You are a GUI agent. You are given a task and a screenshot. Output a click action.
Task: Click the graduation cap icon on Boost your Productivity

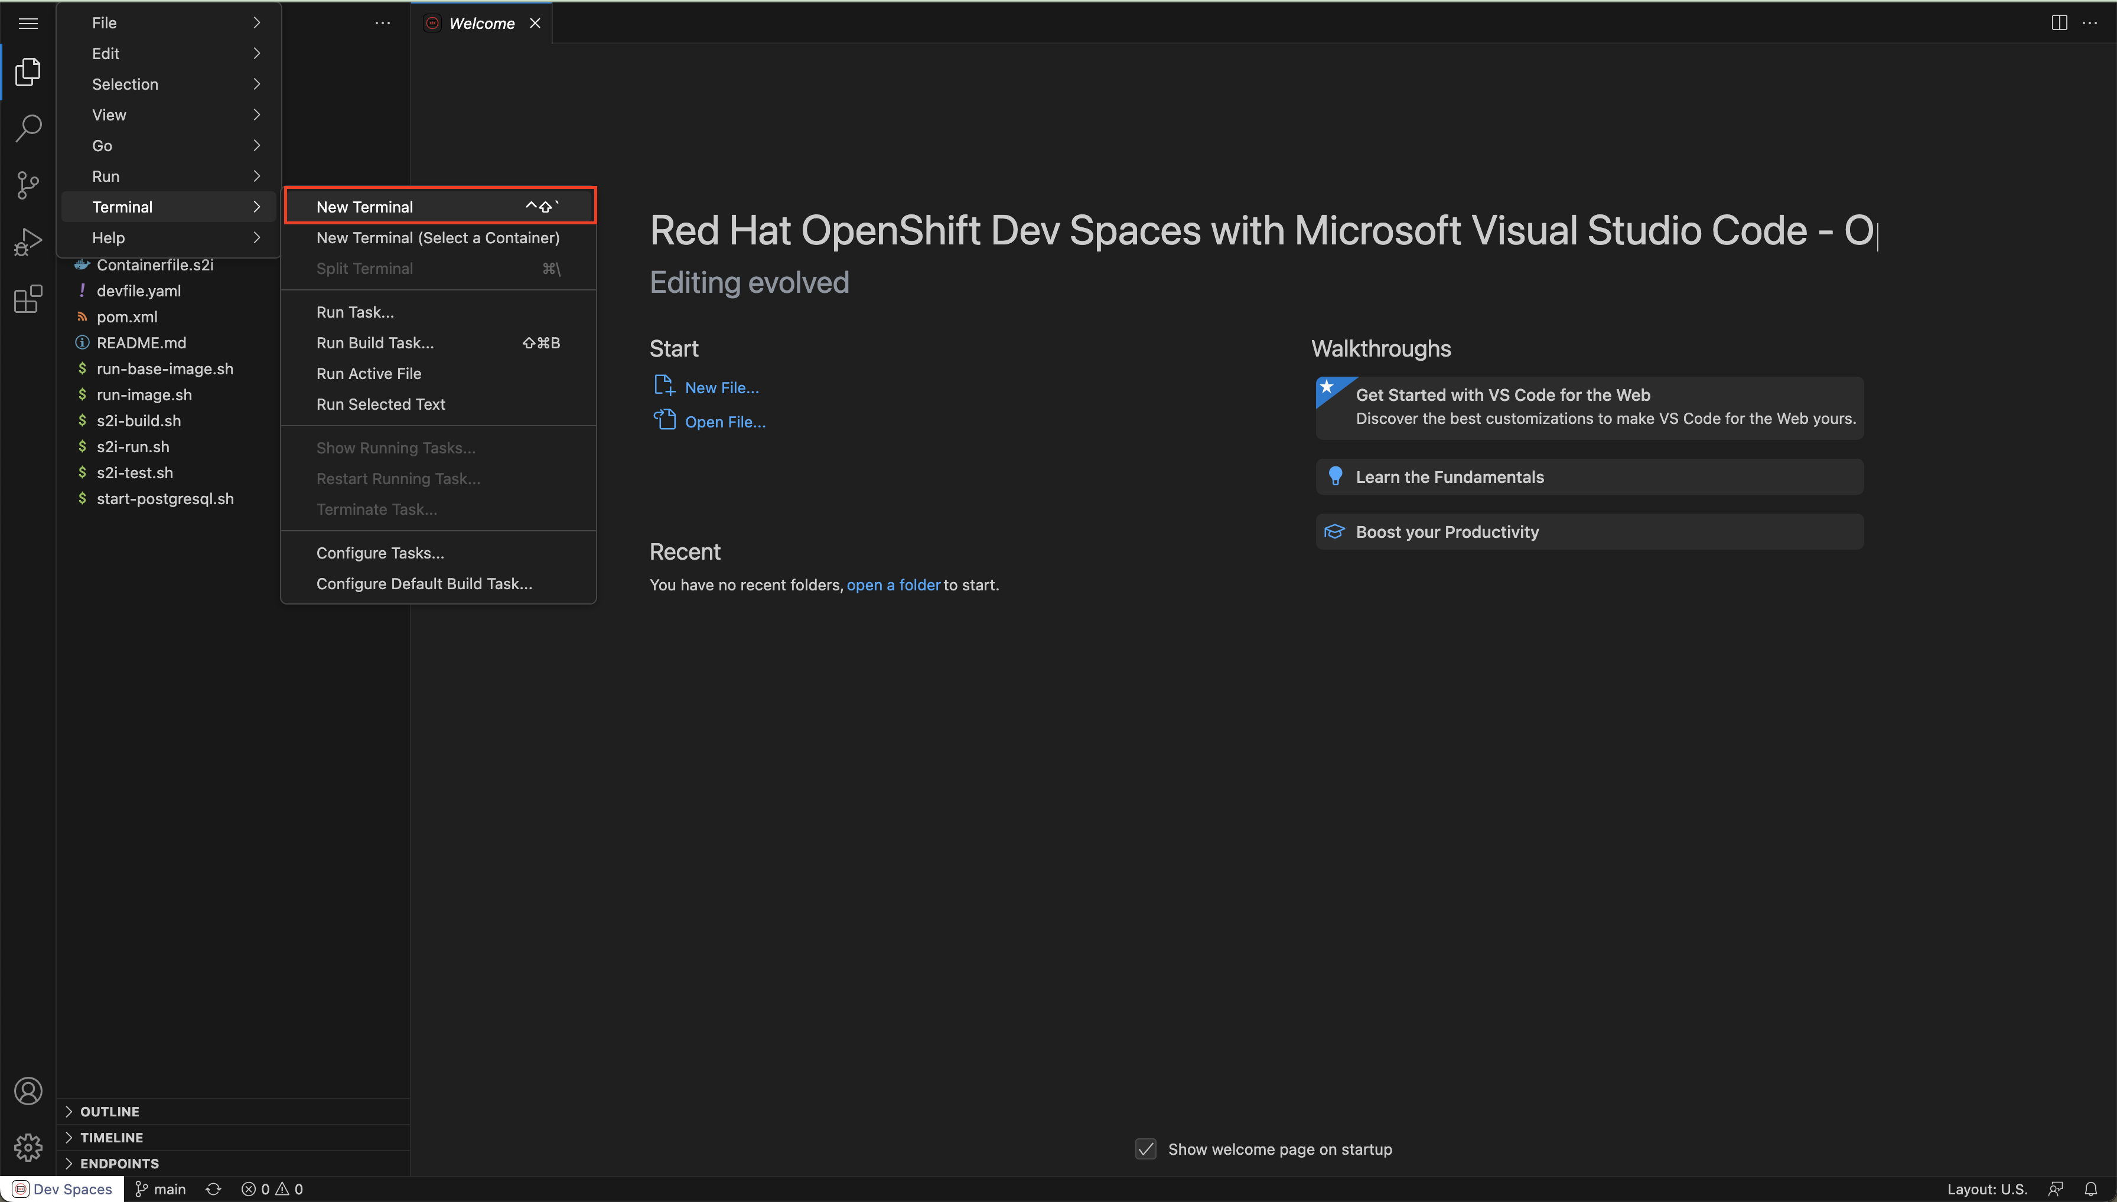tap(1335, 532)
